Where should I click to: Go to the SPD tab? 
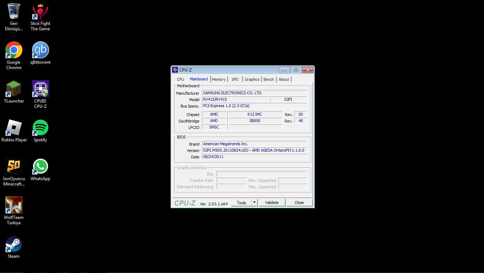235,79
